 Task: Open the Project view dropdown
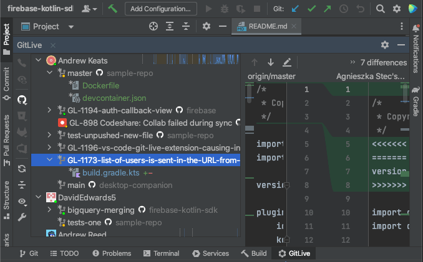tap(71, 27)
